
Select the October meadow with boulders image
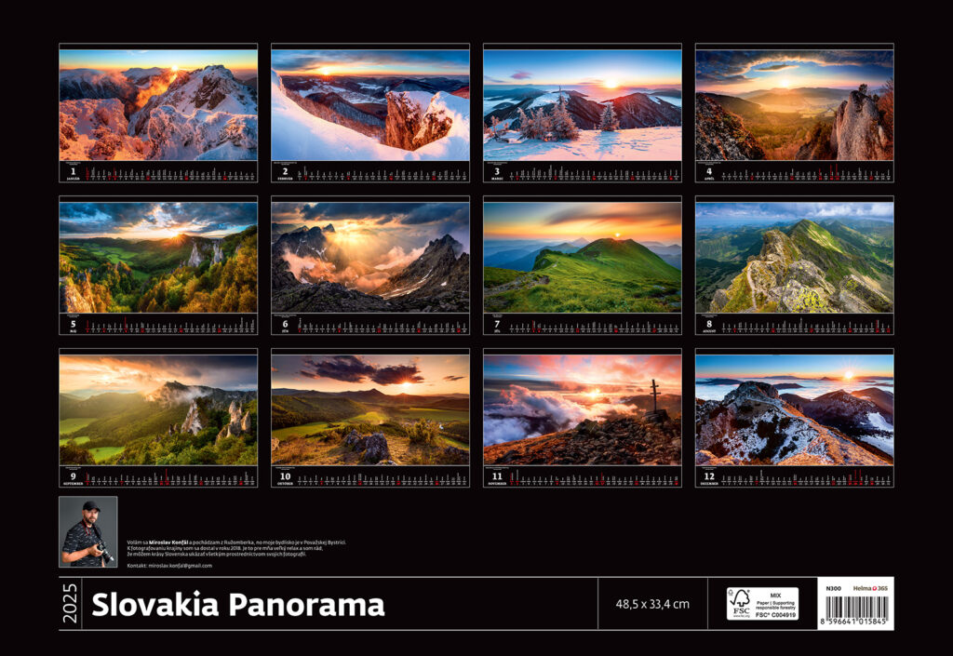(x=370, y=409)
